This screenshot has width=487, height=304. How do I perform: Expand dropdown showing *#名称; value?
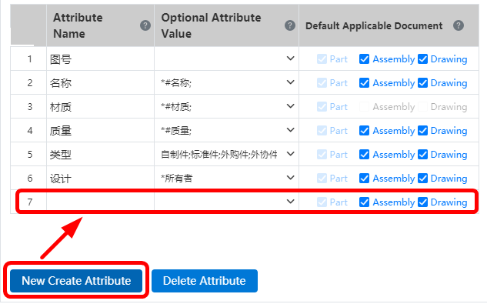pos(290,82)
